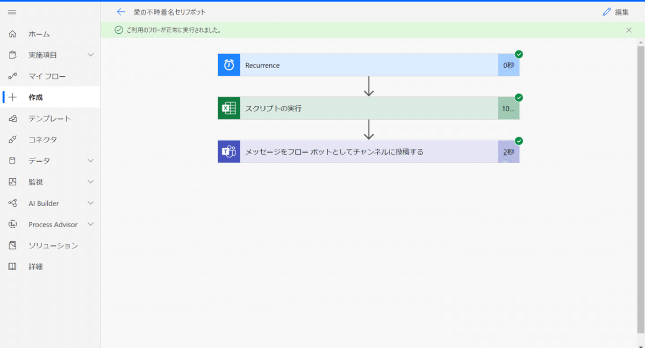Click the hamburger menu icon
The height and width of the screenshot is (348, 645).
tap(12, 12)
